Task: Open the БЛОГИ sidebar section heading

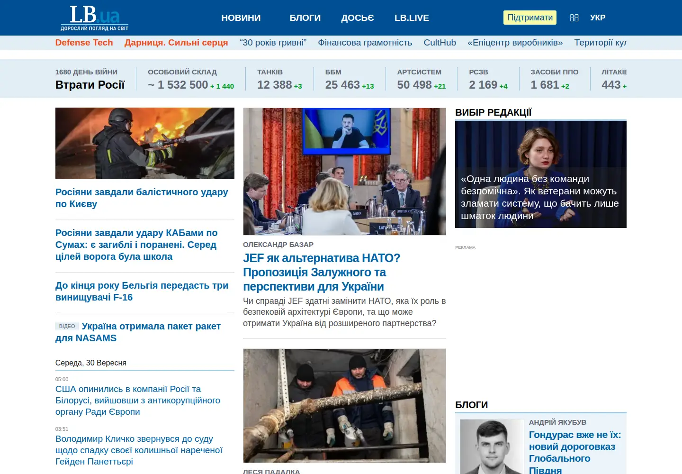Action: point(472,405)
